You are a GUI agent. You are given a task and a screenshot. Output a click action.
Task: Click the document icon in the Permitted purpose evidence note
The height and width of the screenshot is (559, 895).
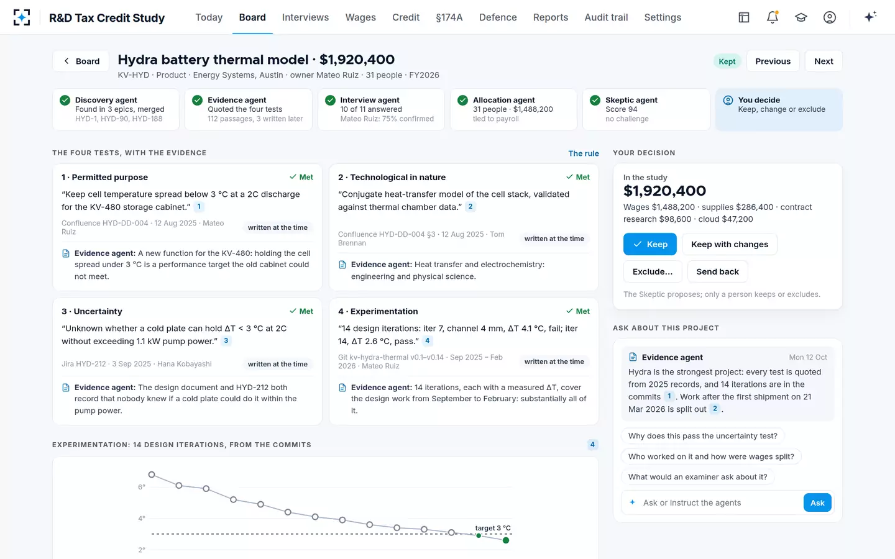[x=66, y=253]
